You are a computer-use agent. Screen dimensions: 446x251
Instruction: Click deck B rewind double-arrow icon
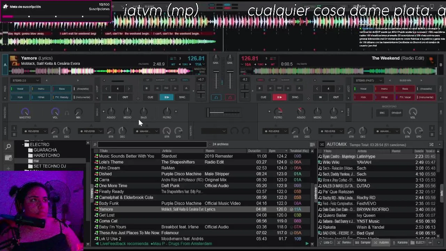pos(270,88)
